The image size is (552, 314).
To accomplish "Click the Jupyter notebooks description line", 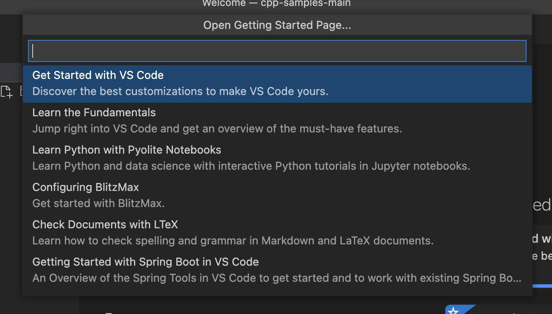I will 251,166.
